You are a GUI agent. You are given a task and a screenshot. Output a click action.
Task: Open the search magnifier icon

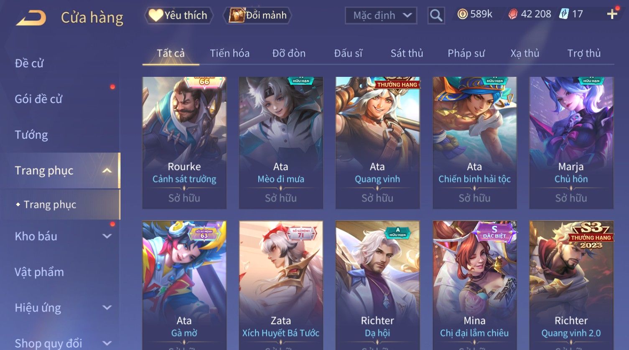(x=436, y=15)
